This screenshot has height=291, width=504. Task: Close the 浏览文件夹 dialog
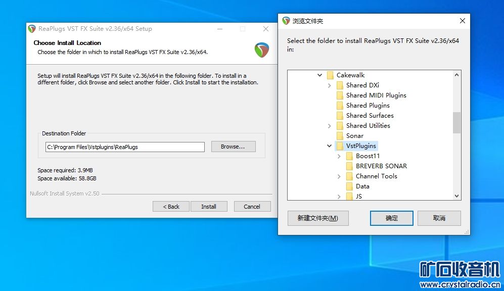(463, 21)
